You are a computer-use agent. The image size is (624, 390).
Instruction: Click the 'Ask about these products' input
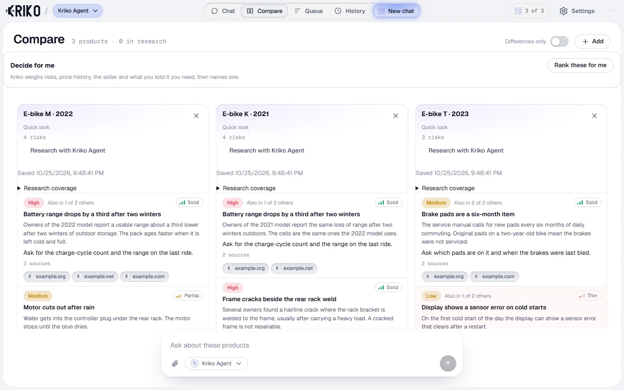[x=312, y=345]
